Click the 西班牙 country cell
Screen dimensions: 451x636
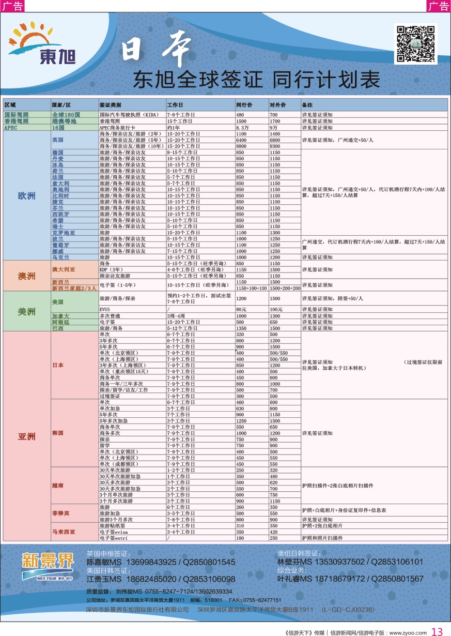tap(74, 214)
